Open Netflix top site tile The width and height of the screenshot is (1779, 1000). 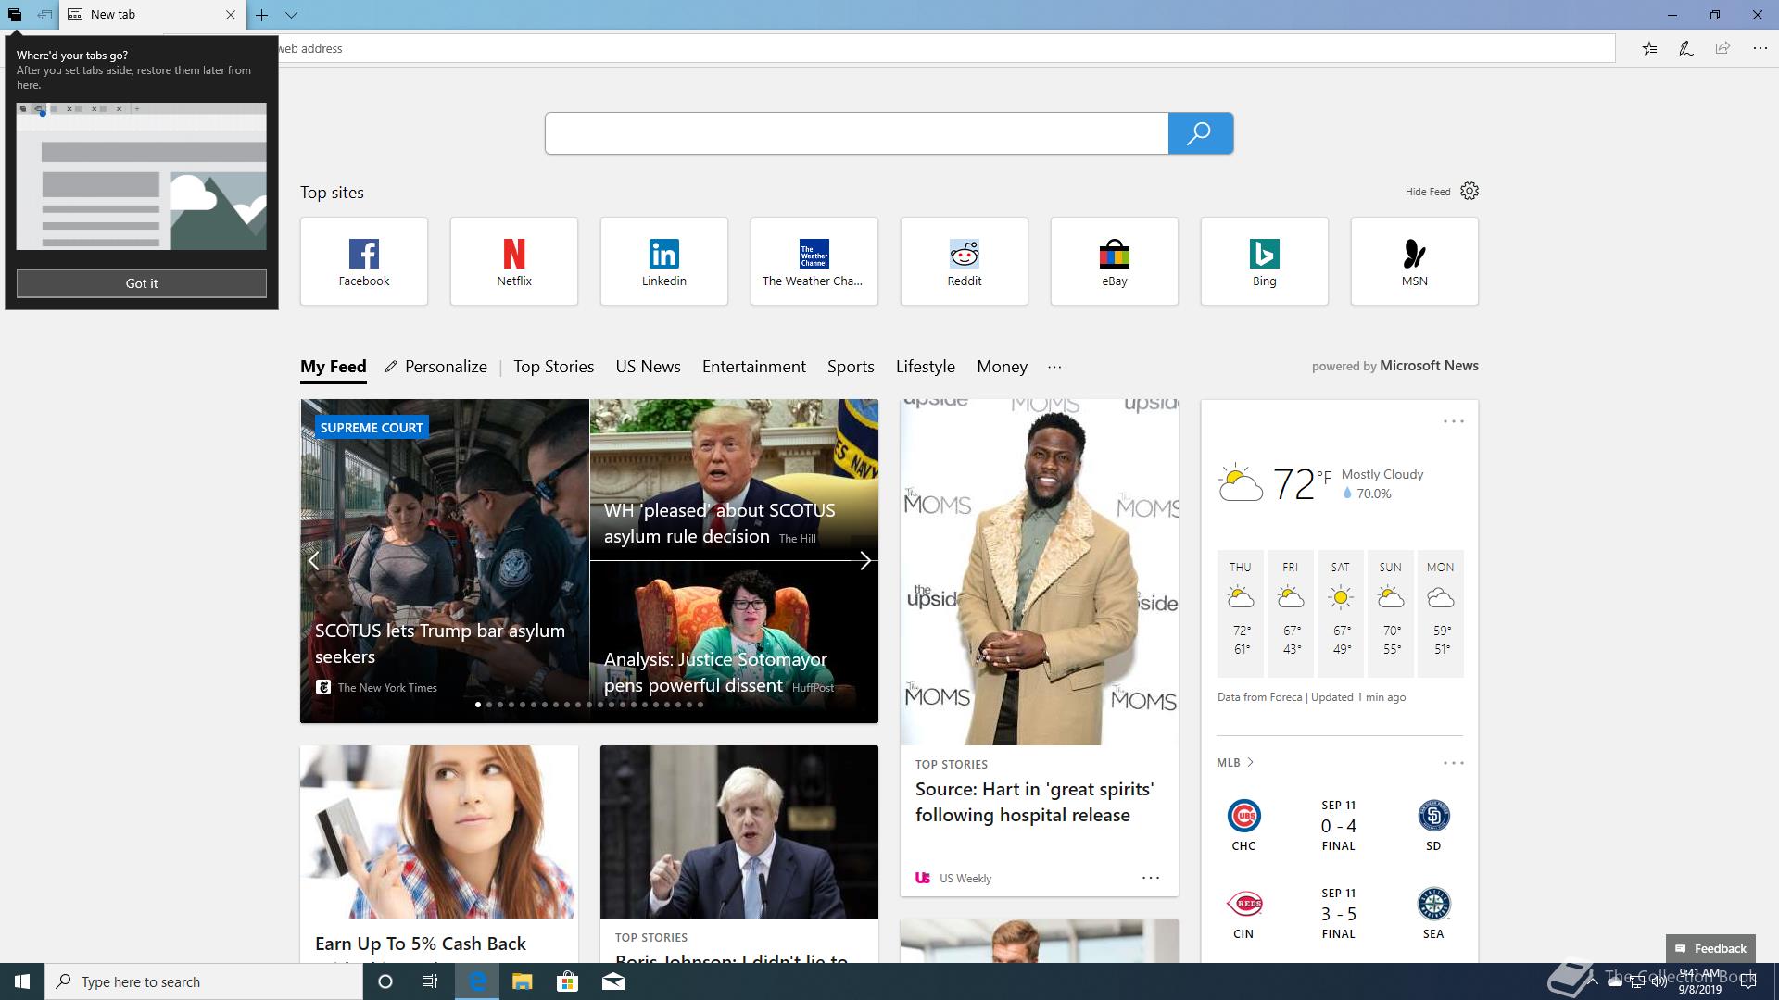click(514, 261)
